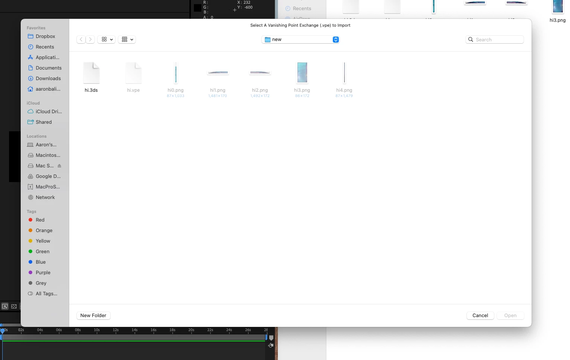Filter by the Yellow tag
The image size is (570, 360).
click(39, 241)
